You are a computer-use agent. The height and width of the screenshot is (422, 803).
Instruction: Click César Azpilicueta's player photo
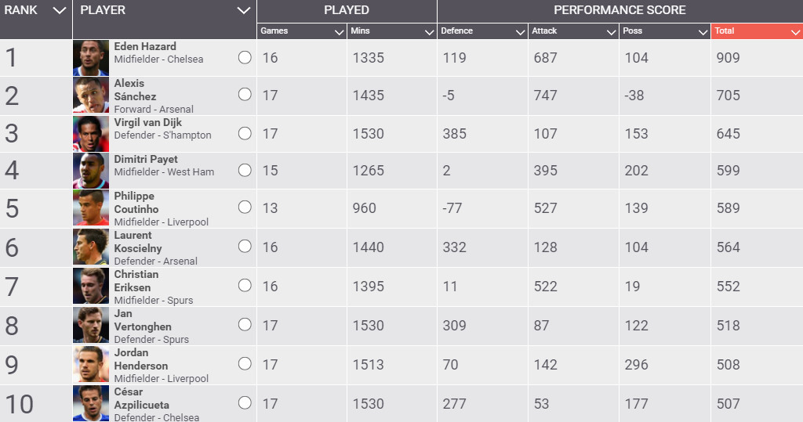tap(91, 403)
